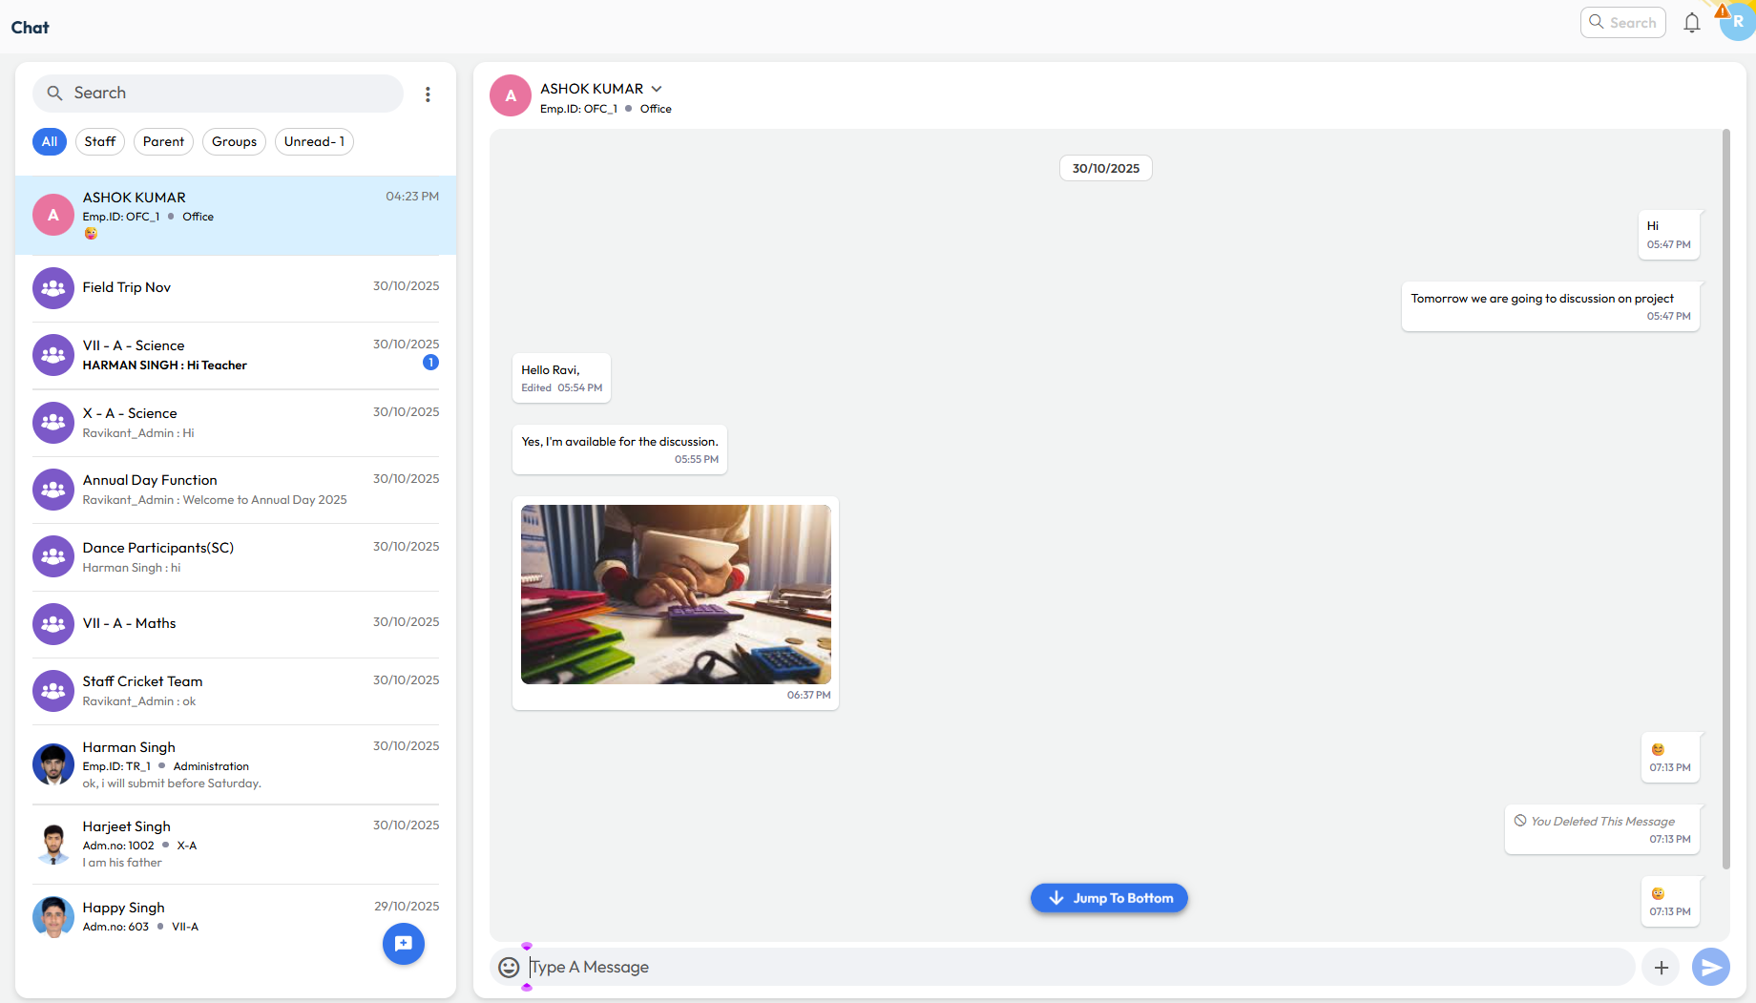Click the user profile avatar at top right
Screen dimensions: 1756x1003
(1737, 22)
